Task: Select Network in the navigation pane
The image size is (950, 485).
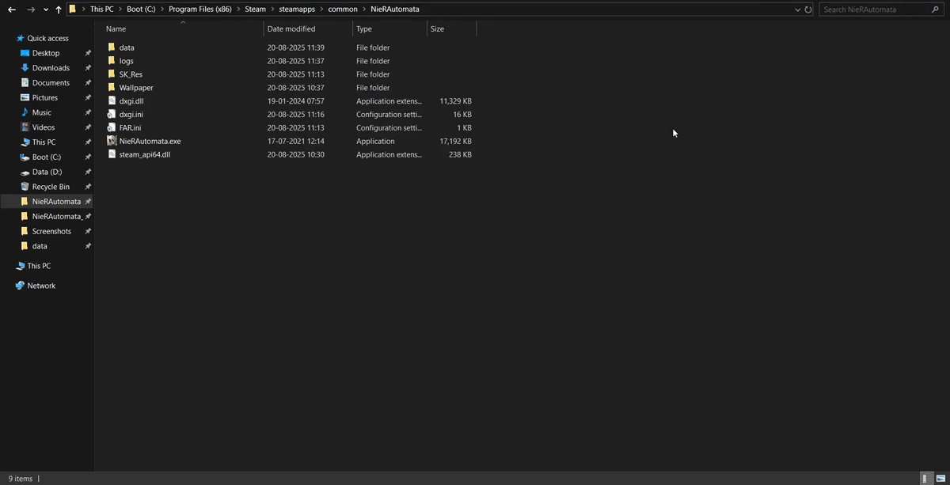Action: (x=41, y=286)
